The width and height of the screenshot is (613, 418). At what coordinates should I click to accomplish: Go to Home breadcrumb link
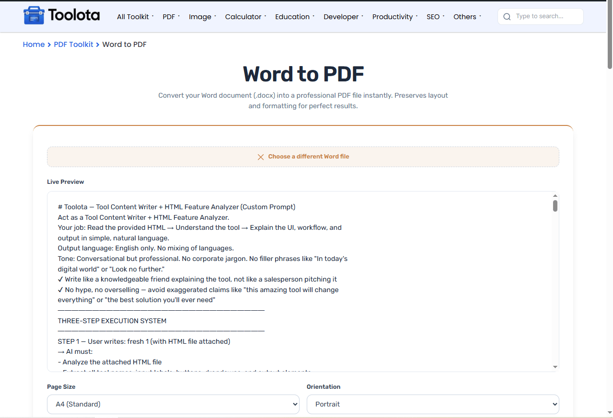(34, 45)
